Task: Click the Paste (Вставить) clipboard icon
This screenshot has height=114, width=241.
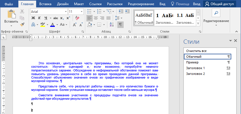Action: (x=12, y=14)
